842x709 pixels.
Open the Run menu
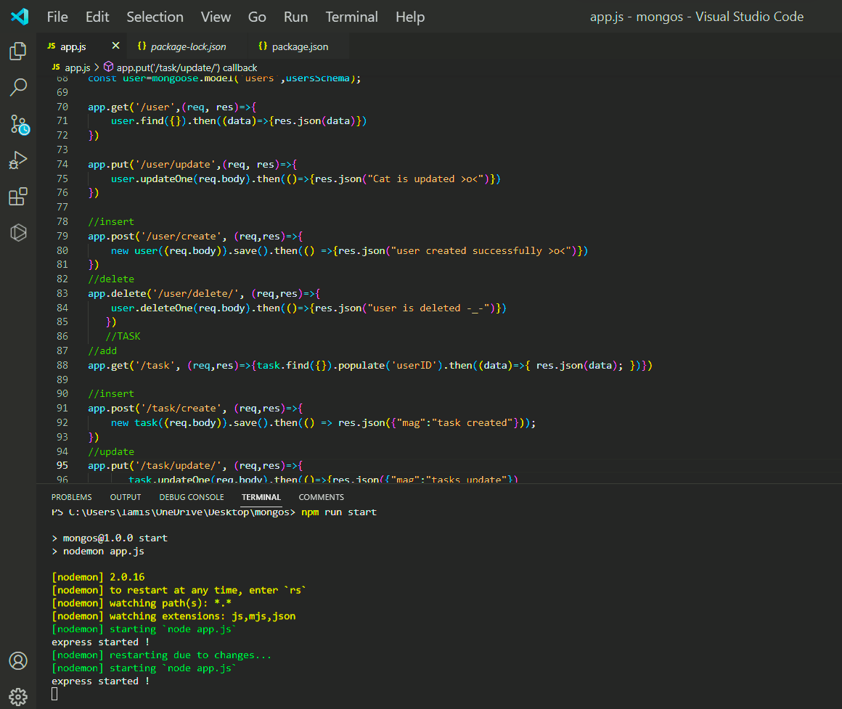click(296, 17)
